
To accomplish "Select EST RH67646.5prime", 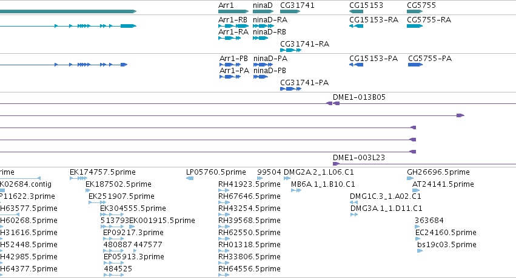I will (249, 196).
